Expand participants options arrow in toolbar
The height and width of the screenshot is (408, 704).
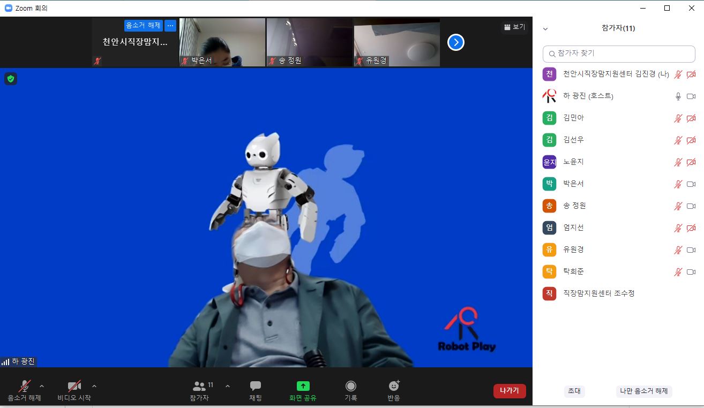(227, 386)
